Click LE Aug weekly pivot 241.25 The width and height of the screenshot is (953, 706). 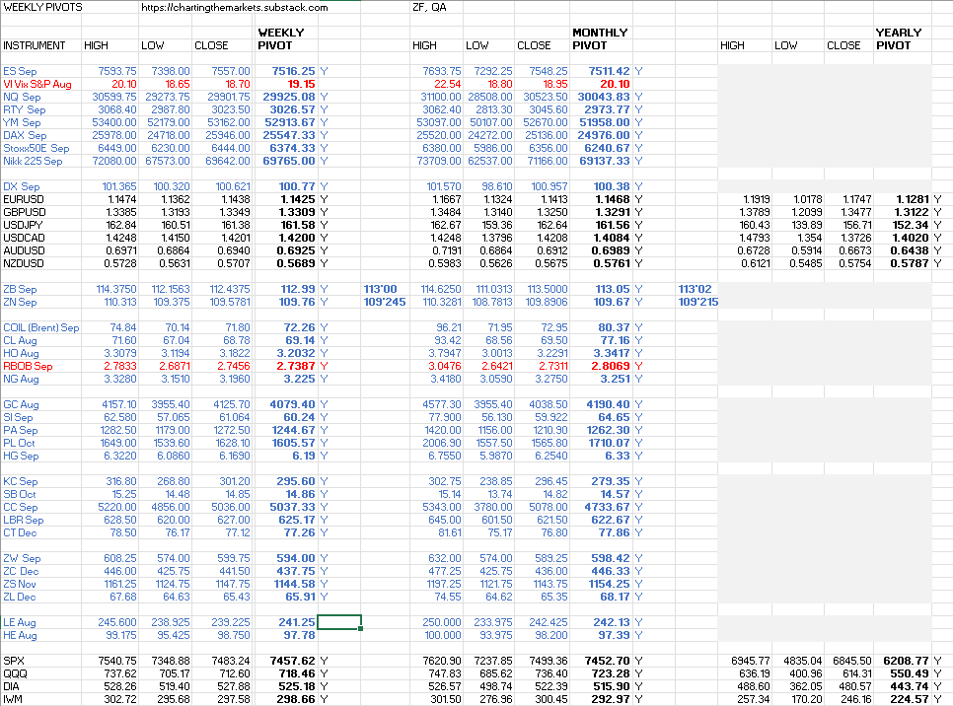point(297,622)
